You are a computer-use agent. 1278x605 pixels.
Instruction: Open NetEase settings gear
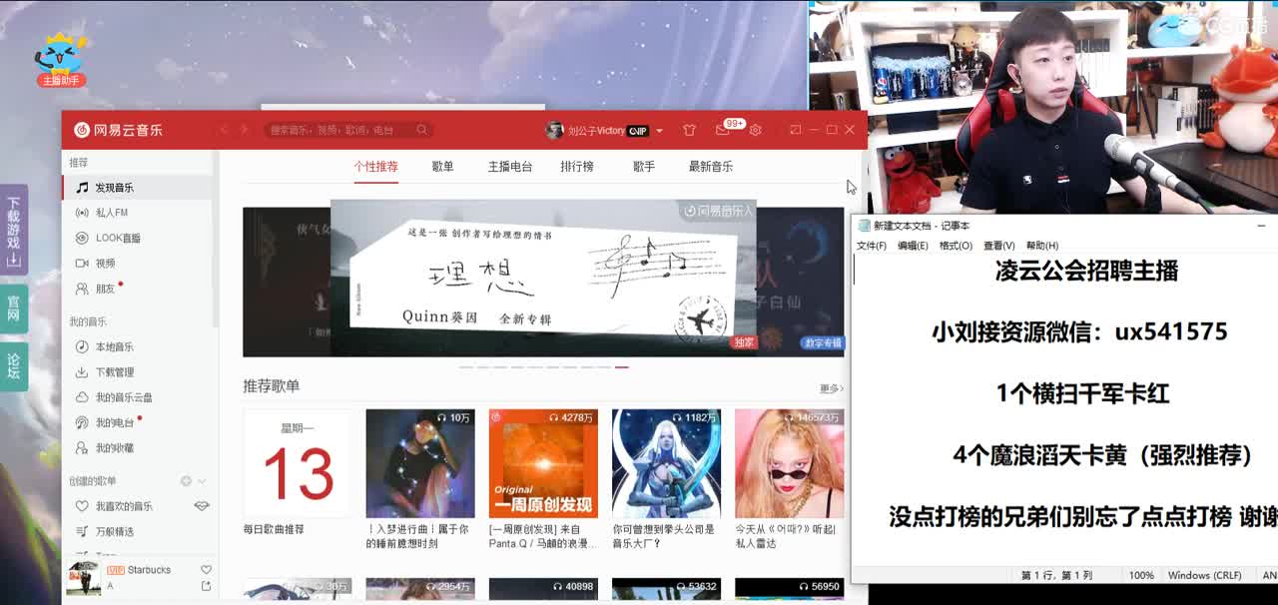[x=755, y=130]
